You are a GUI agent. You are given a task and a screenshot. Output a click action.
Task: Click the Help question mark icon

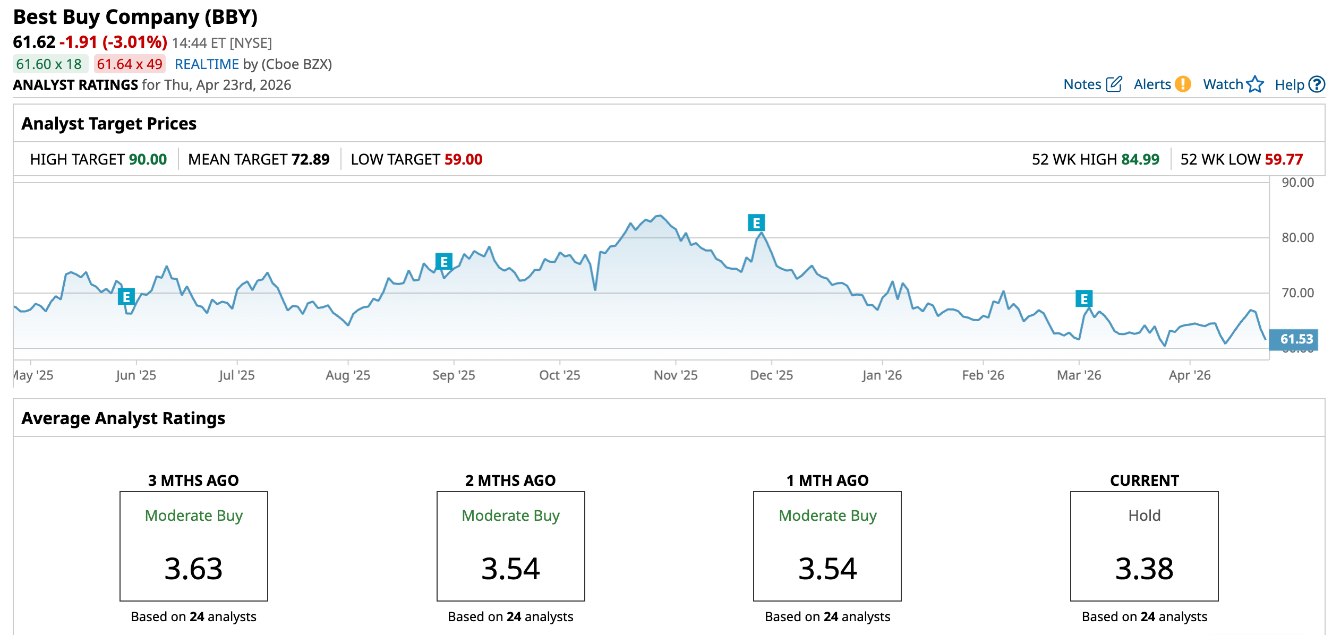point(1317,84)
